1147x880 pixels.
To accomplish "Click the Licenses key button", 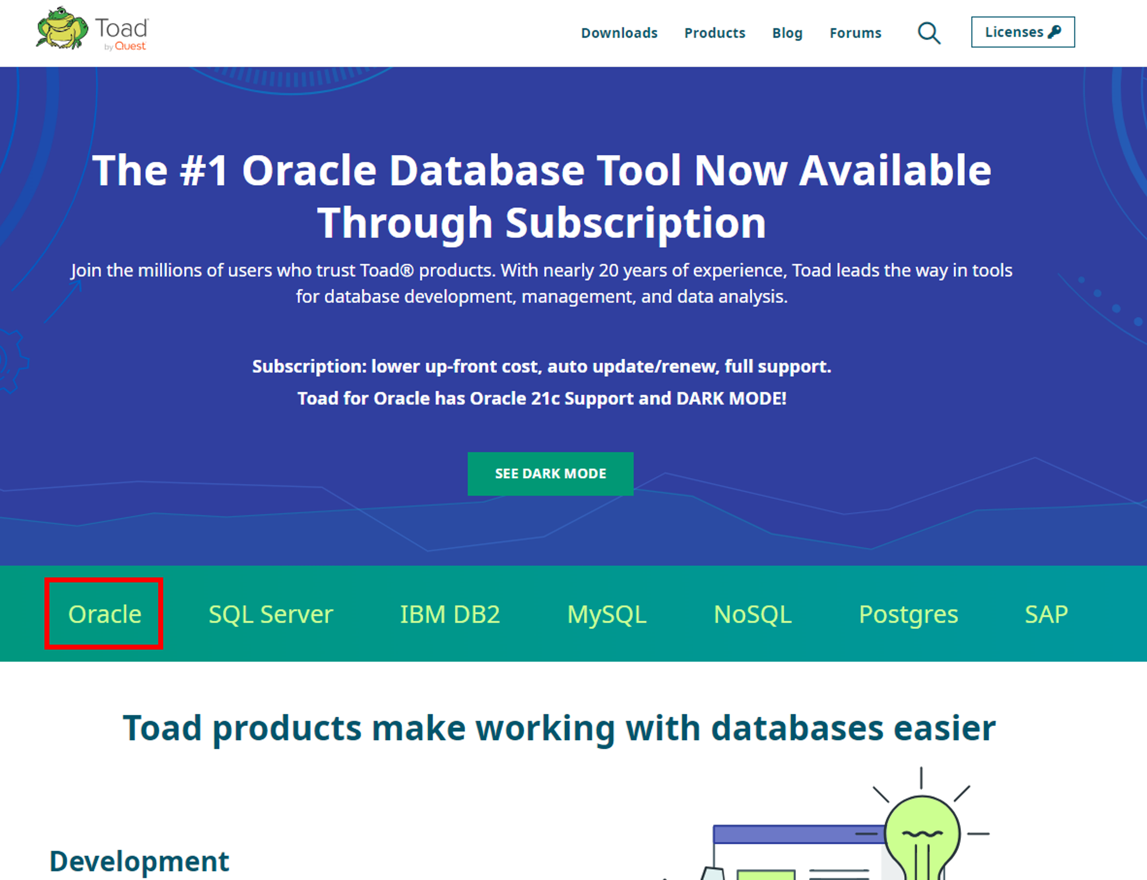I will click(x=1022, y=32).
